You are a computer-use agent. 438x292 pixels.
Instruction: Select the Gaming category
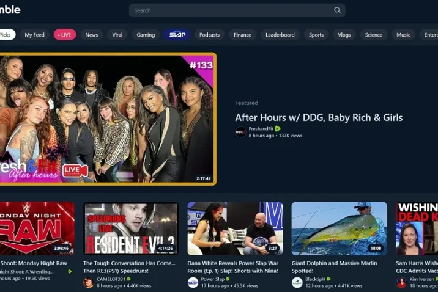click(146, 35)
